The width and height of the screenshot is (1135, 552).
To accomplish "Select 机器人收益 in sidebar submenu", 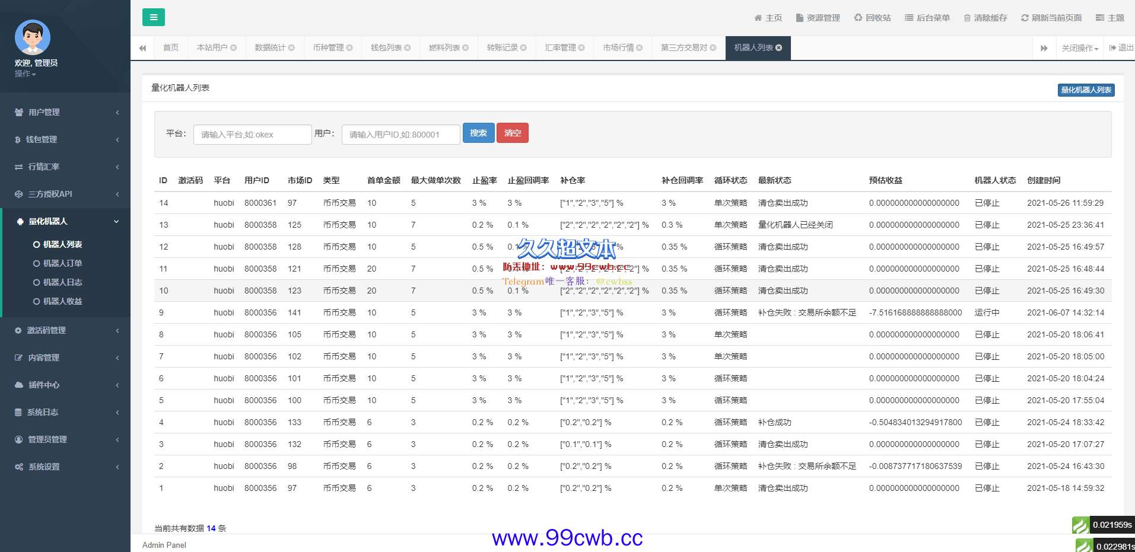I will [x=62, y=301].
